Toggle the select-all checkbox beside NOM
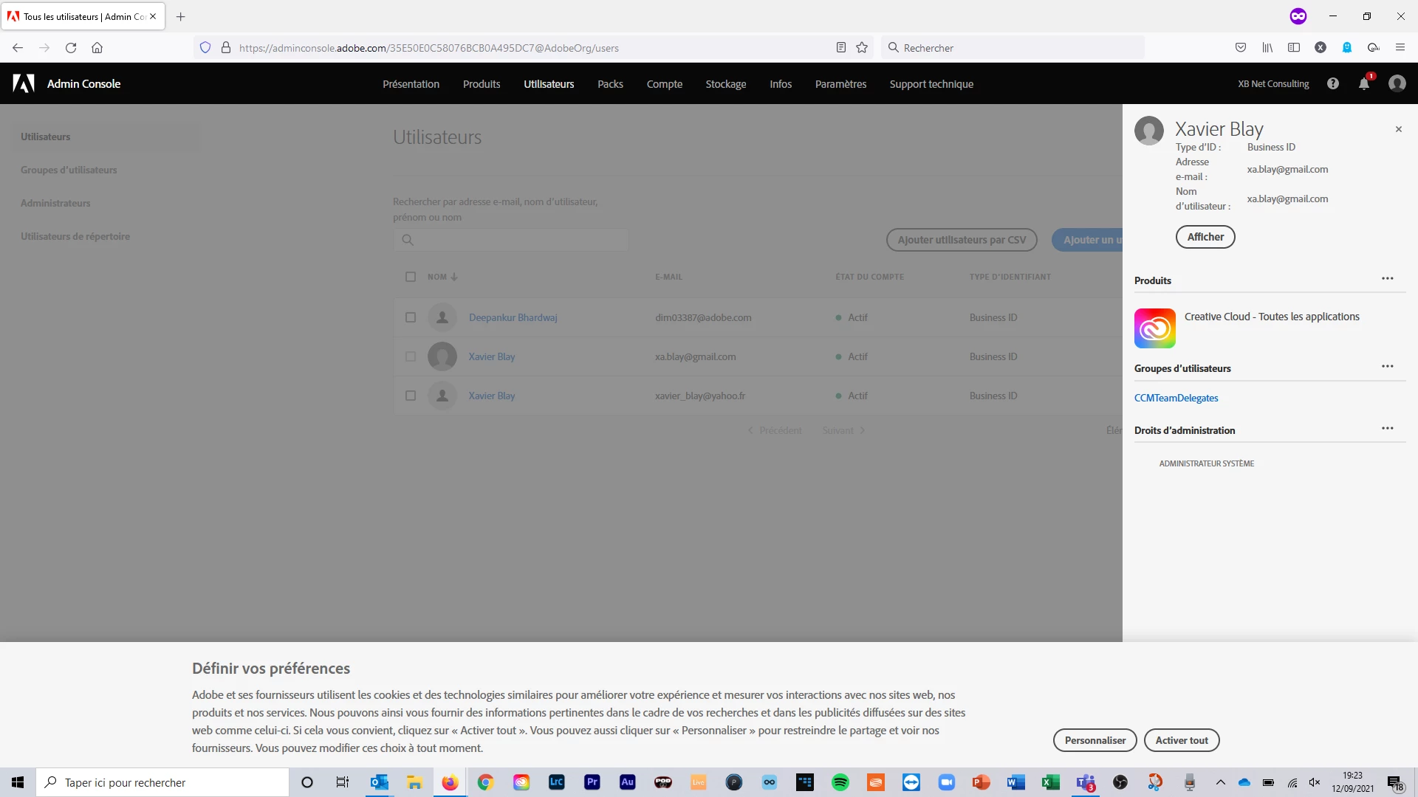The image size is (1418, 797). (411, 277)
